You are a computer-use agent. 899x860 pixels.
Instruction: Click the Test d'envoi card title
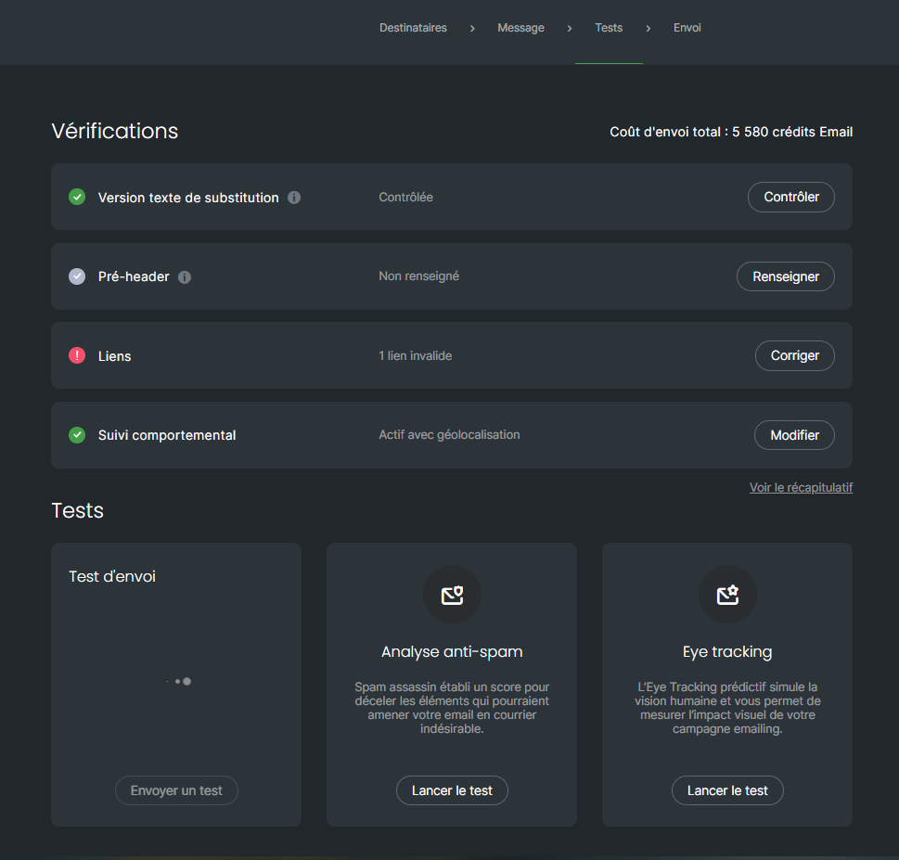[x=112, y=576]
